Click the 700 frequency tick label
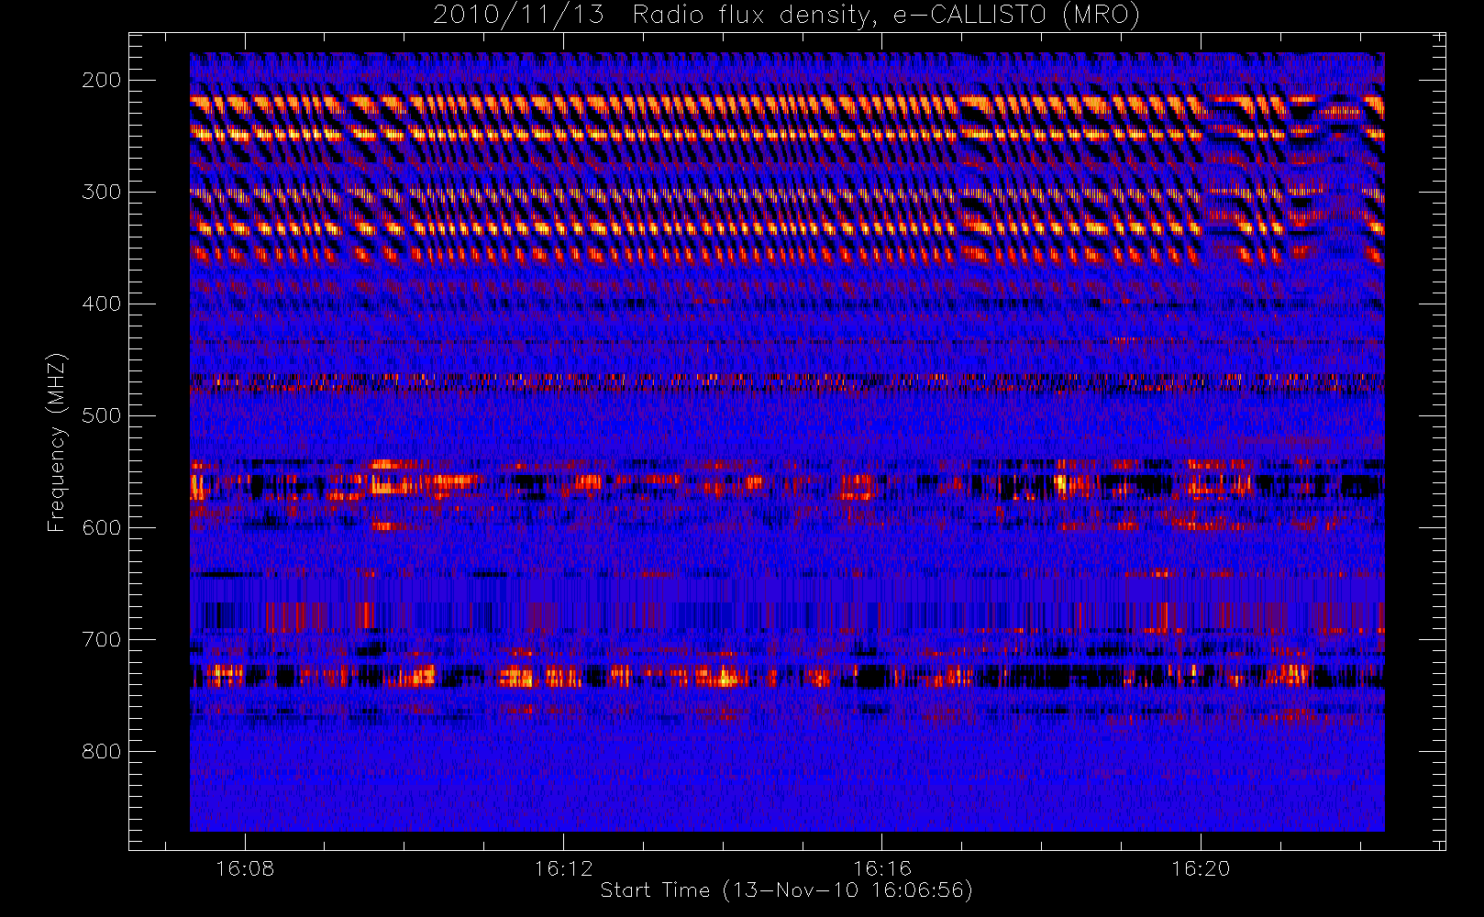 point(102,639)
